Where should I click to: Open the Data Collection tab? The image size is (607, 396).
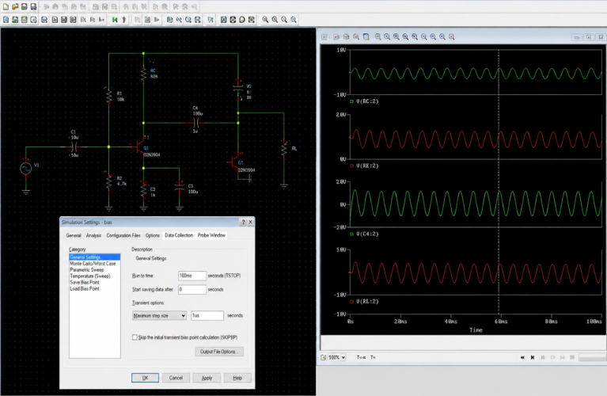[179, 235]
